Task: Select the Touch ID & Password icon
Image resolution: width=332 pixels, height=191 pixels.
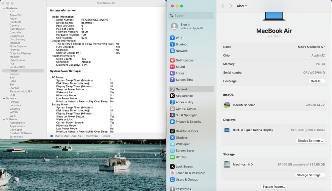Action: click(x=172, y=173)
